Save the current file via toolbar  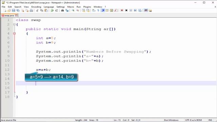14,11
